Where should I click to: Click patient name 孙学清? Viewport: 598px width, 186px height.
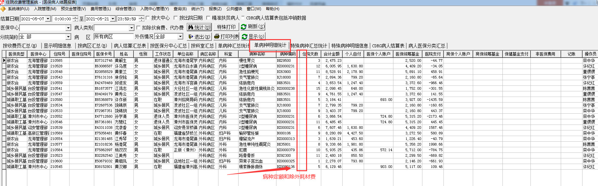click(x=121, y=116)
